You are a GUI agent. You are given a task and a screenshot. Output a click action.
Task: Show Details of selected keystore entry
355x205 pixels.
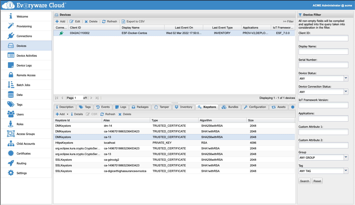tap(77, 114)
